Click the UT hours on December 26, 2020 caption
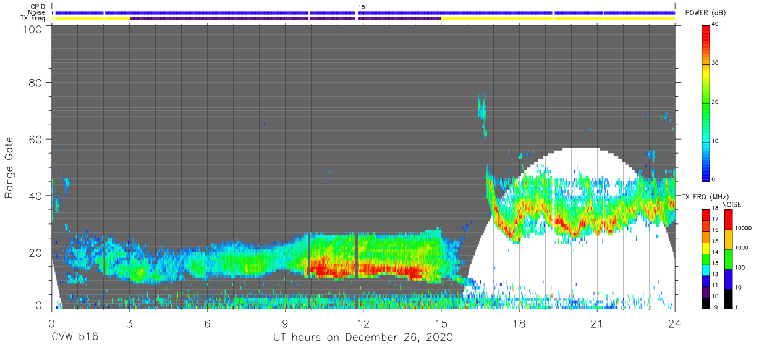Screen dimensions: 759x350 (x=363, y=338)
